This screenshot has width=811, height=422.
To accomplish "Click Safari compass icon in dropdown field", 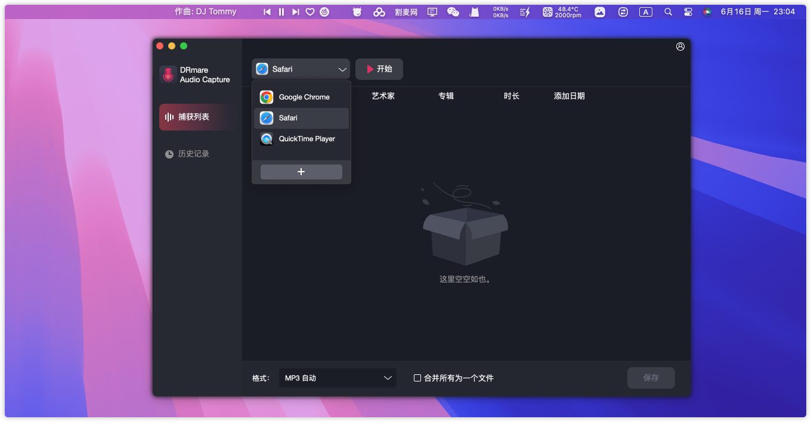I will (262, 69).
